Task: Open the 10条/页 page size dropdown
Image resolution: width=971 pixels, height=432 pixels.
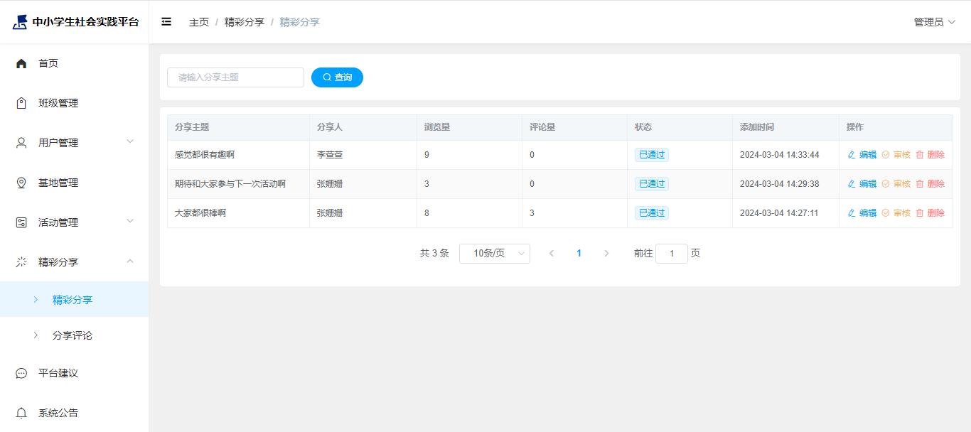Action: coord(494,254)
